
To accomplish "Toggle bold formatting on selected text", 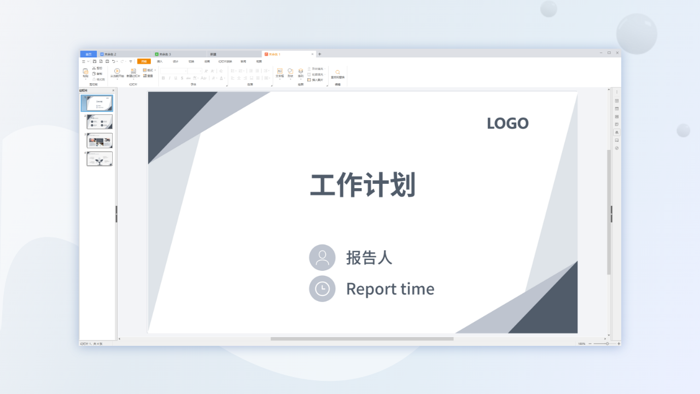I will pos(162,78).
